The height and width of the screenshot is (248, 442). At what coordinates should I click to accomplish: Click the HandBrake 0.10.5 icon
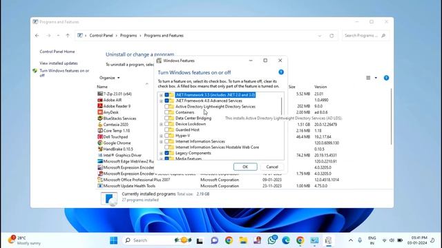click(99, 149)
